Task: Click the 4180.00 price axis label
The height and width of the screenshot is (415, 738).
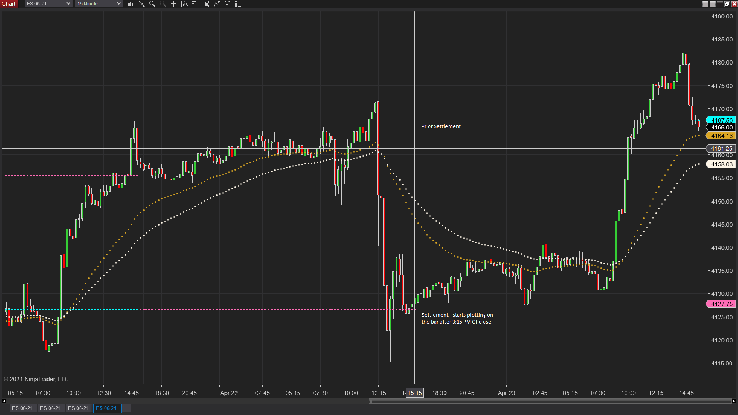Action: (722, 62)
